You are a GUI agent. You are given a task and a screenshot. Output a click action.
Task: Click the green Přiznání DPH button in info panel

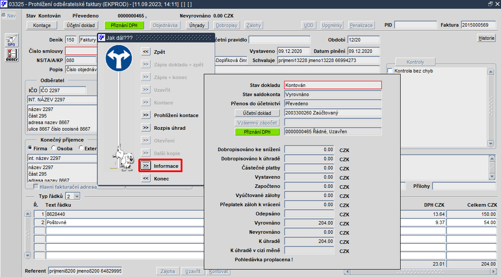pyautogui.click(x=257, y=132)
